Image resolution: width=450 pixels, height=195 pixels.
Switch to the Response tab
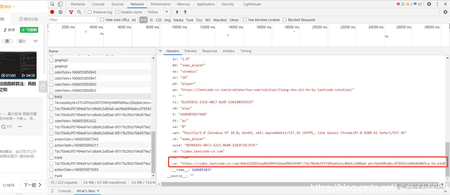tap(210, 51)
